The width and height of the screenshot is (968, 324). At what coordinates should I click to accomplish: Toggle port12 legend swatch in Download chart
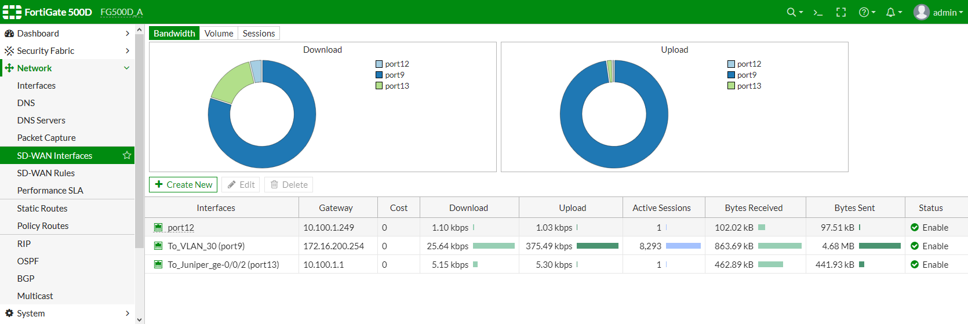379,64
